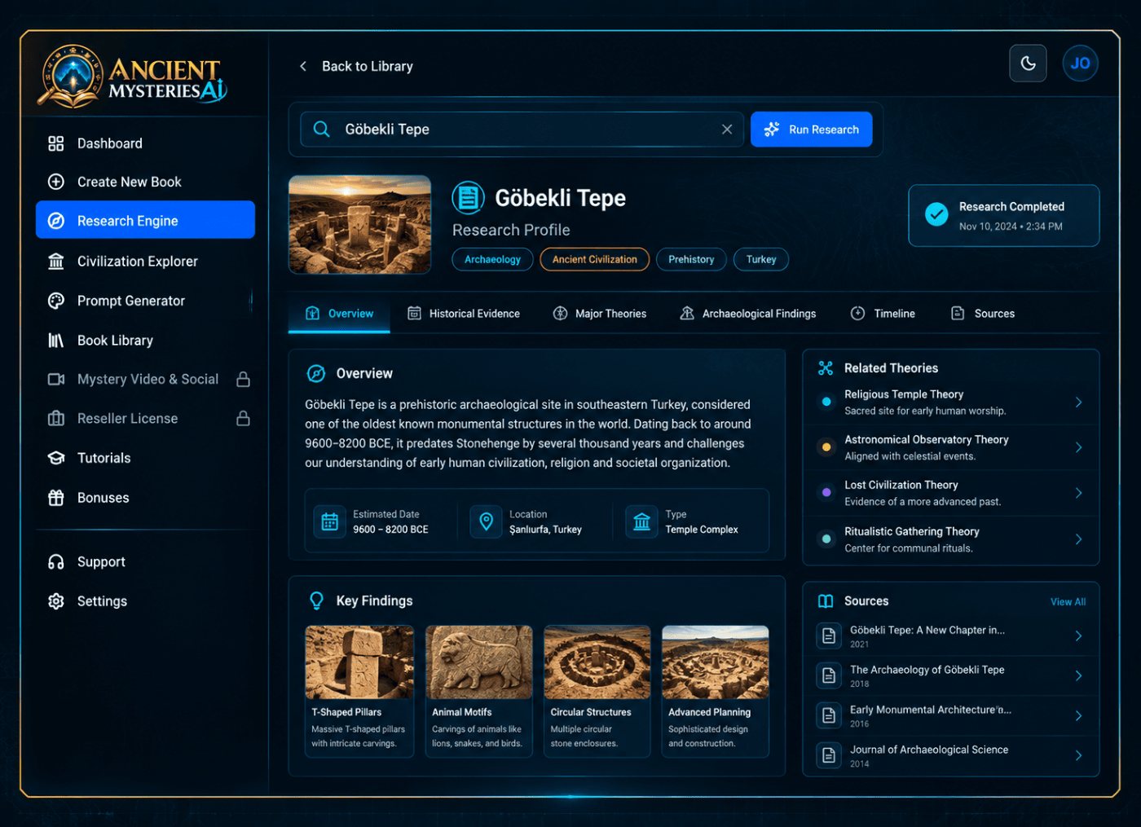Open the Journal of Archaeological Science document icon

pos(829,755)
